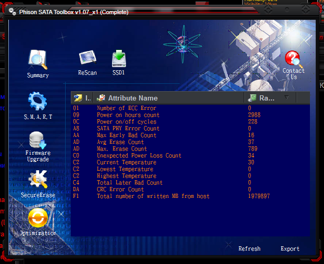Select the Power on hours count row

(x=190, y=115)
